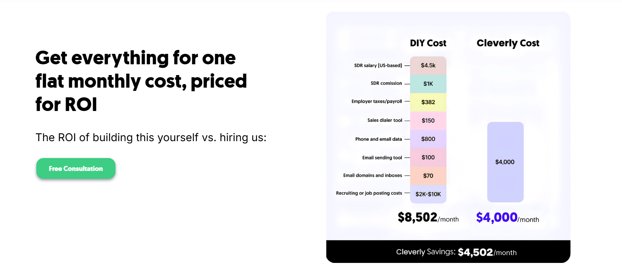The height and width of the screenshot is (278, 622).
Task: Select the $4.5k SDR salary segment
Action: 428,65
